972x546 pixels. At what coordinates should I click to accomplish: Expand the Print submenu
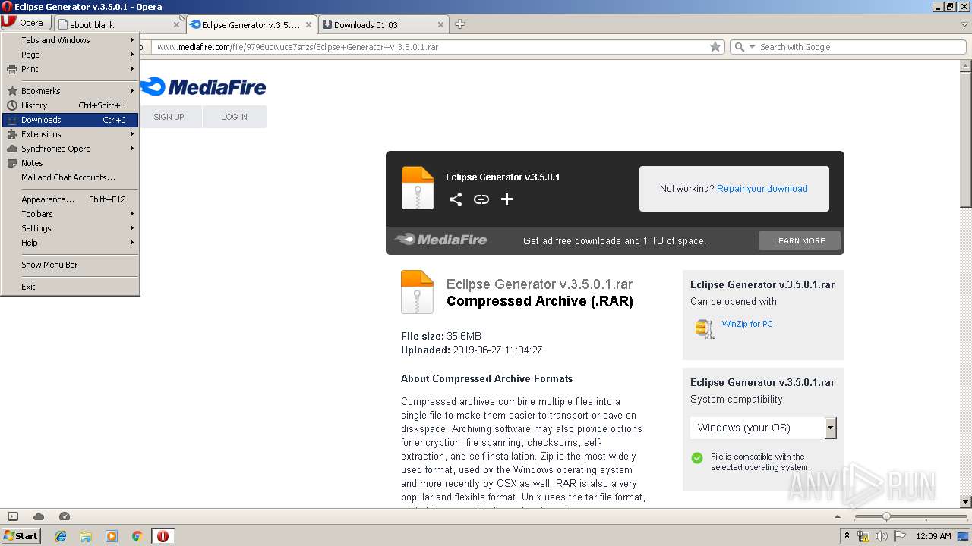[70, 69]
